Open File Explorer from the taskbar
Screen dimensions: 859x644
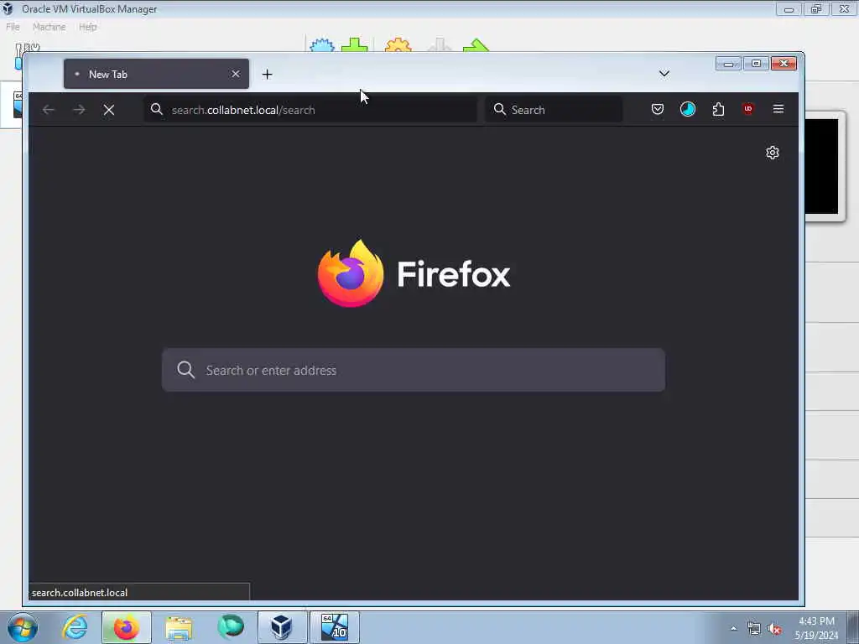[179, 627]
